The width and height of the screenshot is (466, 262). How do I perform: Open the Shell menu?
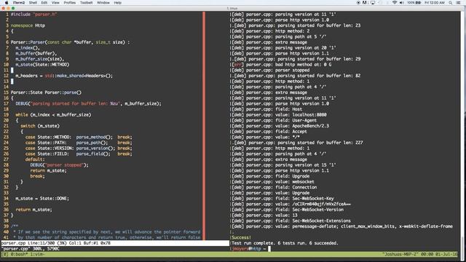[33, 3]
